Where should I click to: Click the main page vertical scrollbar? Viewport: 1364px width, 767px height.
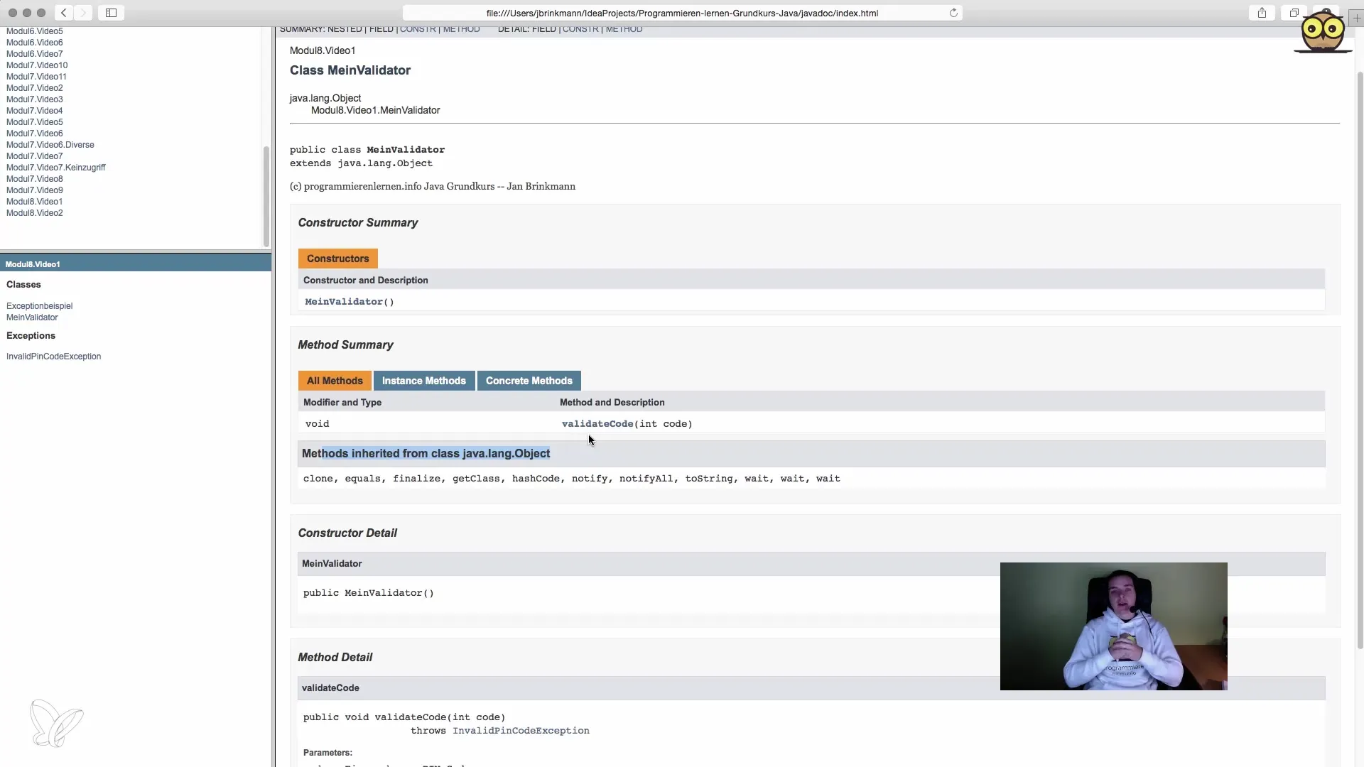[x=1360, y=360]
